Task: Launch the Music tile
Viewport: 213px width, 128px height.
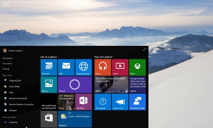Action: pos(103,67)
